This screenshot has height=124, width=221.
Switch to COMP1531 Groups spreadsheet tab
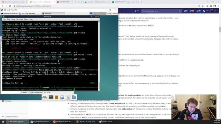[x=125, y=2]
